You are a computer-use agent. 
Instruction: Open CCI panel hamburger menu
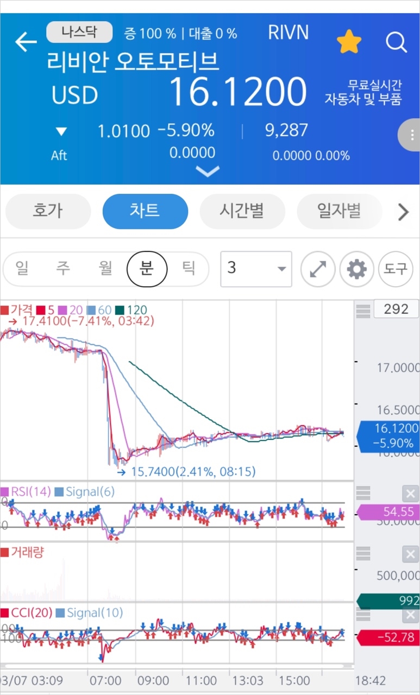coord(363,615)
